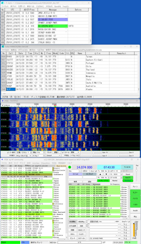
Task: Open AutoSeq menu in JTDX
Action: tap(36, 163)
